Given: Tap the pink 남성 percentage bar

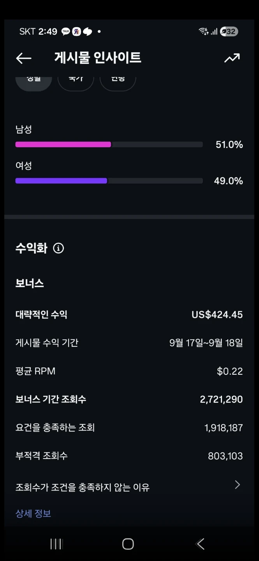Looking at the screenshot, I should (63, 145).
